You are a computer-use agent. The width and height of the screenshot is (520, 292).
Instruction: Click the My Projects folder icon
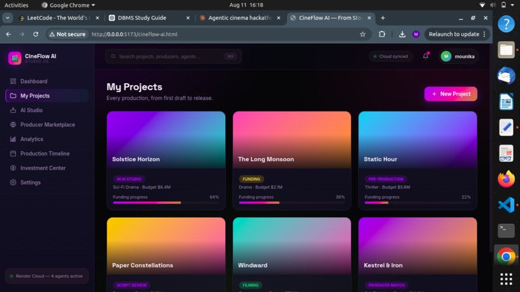pyautogui.click(x=13, y=96)
